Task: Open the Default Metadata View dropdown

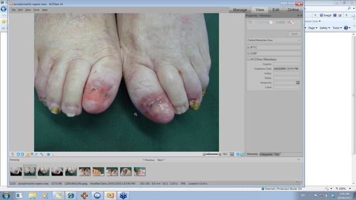Action: [x=274, y=41]
